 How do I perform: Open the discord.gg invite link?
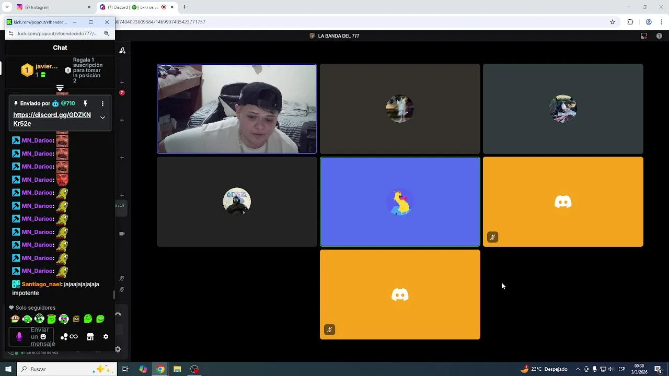click(x=52, y=119)
